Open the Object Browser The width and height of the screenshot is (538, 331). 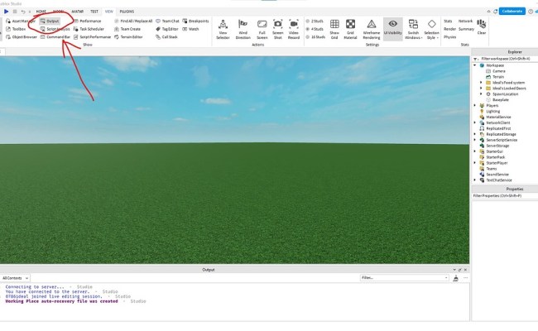click(22, 37)
